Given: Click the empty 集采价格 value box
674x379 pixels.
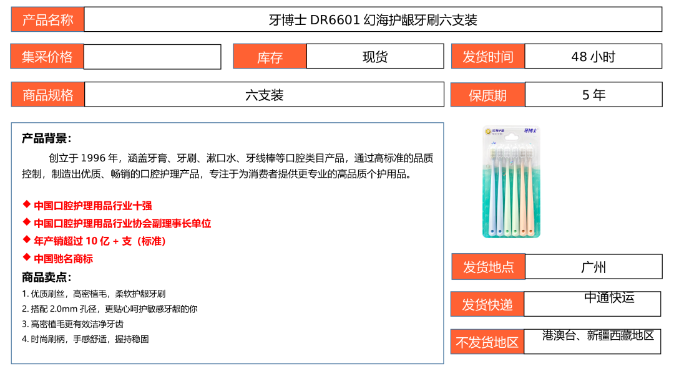Looking at the screenshot, I should pos(152,57).
